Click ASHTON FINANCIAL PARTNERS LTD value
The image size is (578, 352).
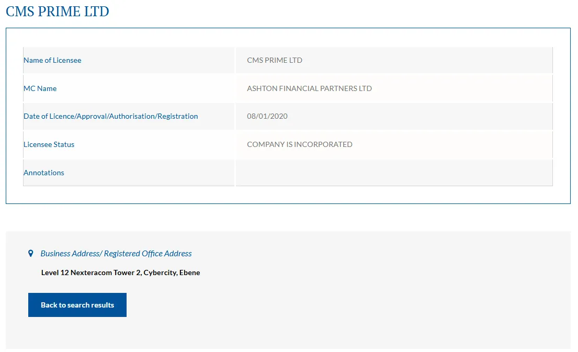click(x=309, y=88)
